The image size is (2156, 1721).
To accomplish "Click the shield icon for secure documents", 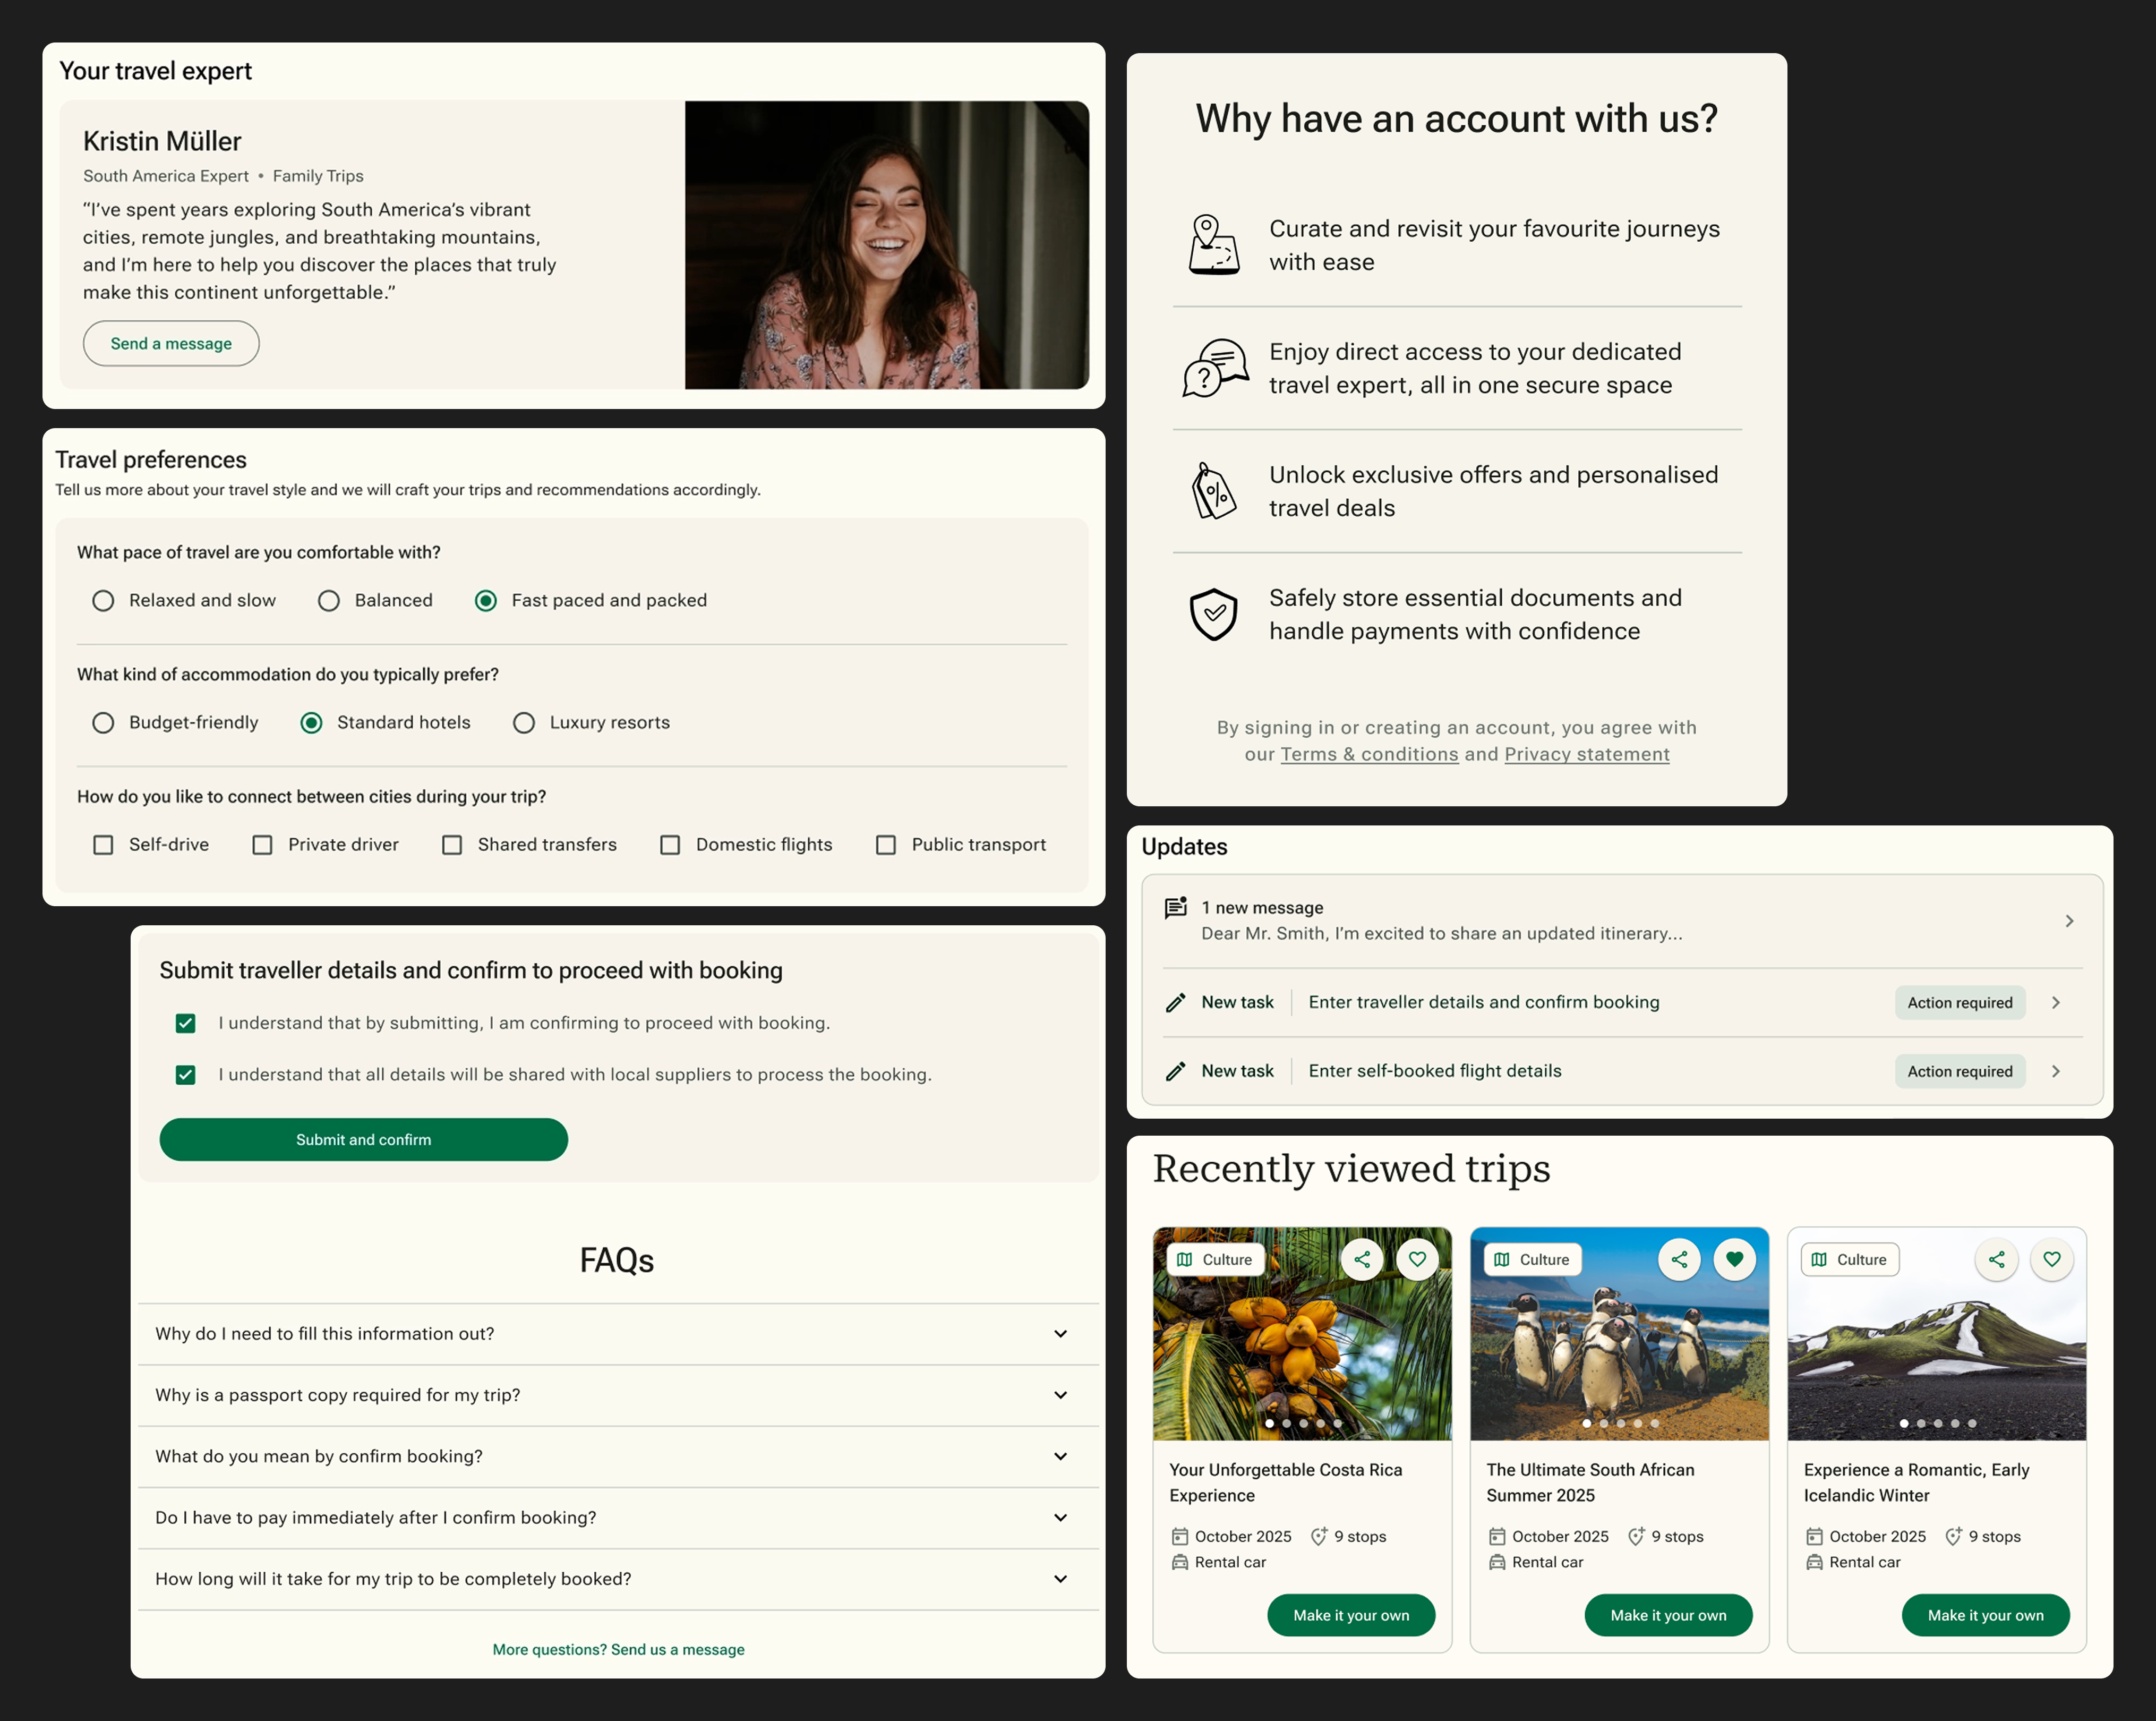I will (x=1213, y=613).
